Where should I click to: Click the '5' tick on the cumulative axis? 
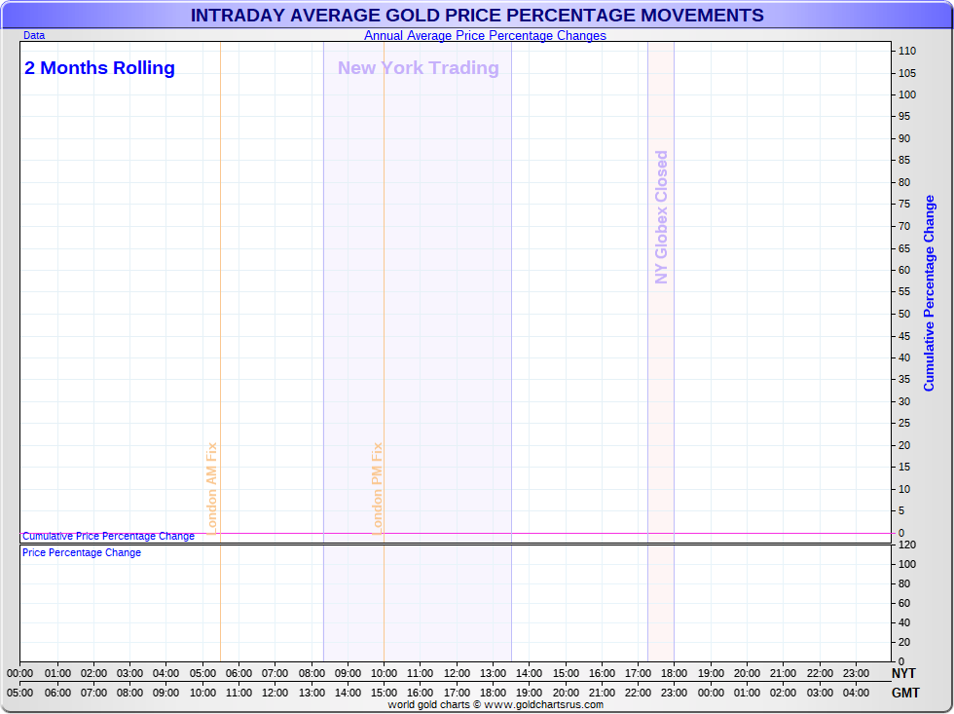pyautogui.click(x=901, y=510)
